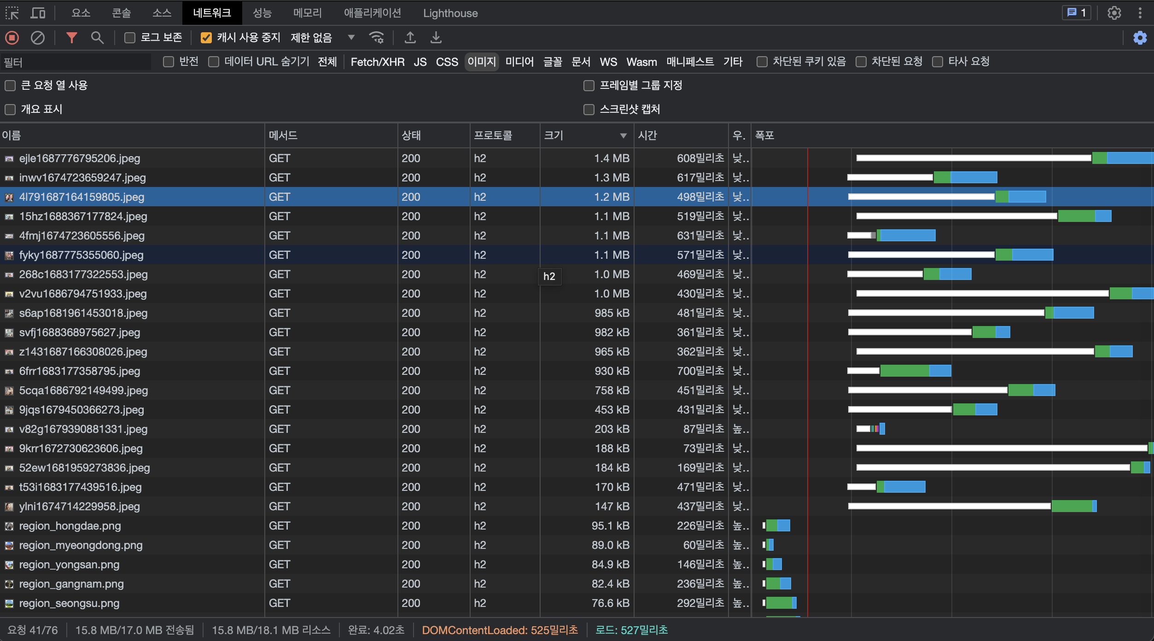1154x641 pixels.
Task: Open the 제한 없음 throttling dropdown
Action: tap(351, 38)
